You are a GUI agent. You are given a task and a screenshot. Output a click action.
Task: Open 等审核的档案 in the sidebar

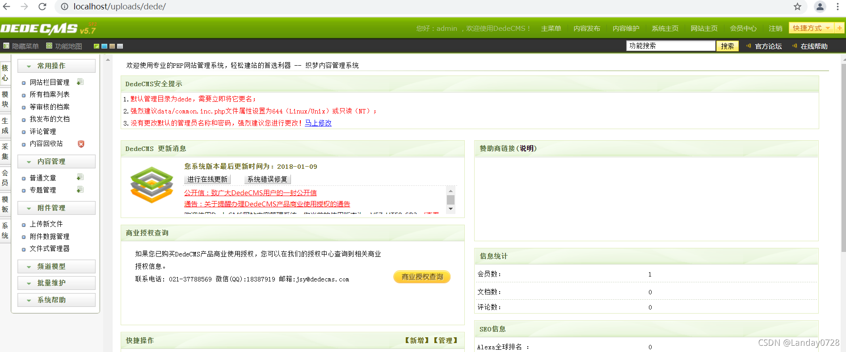[x=50, y=107]
